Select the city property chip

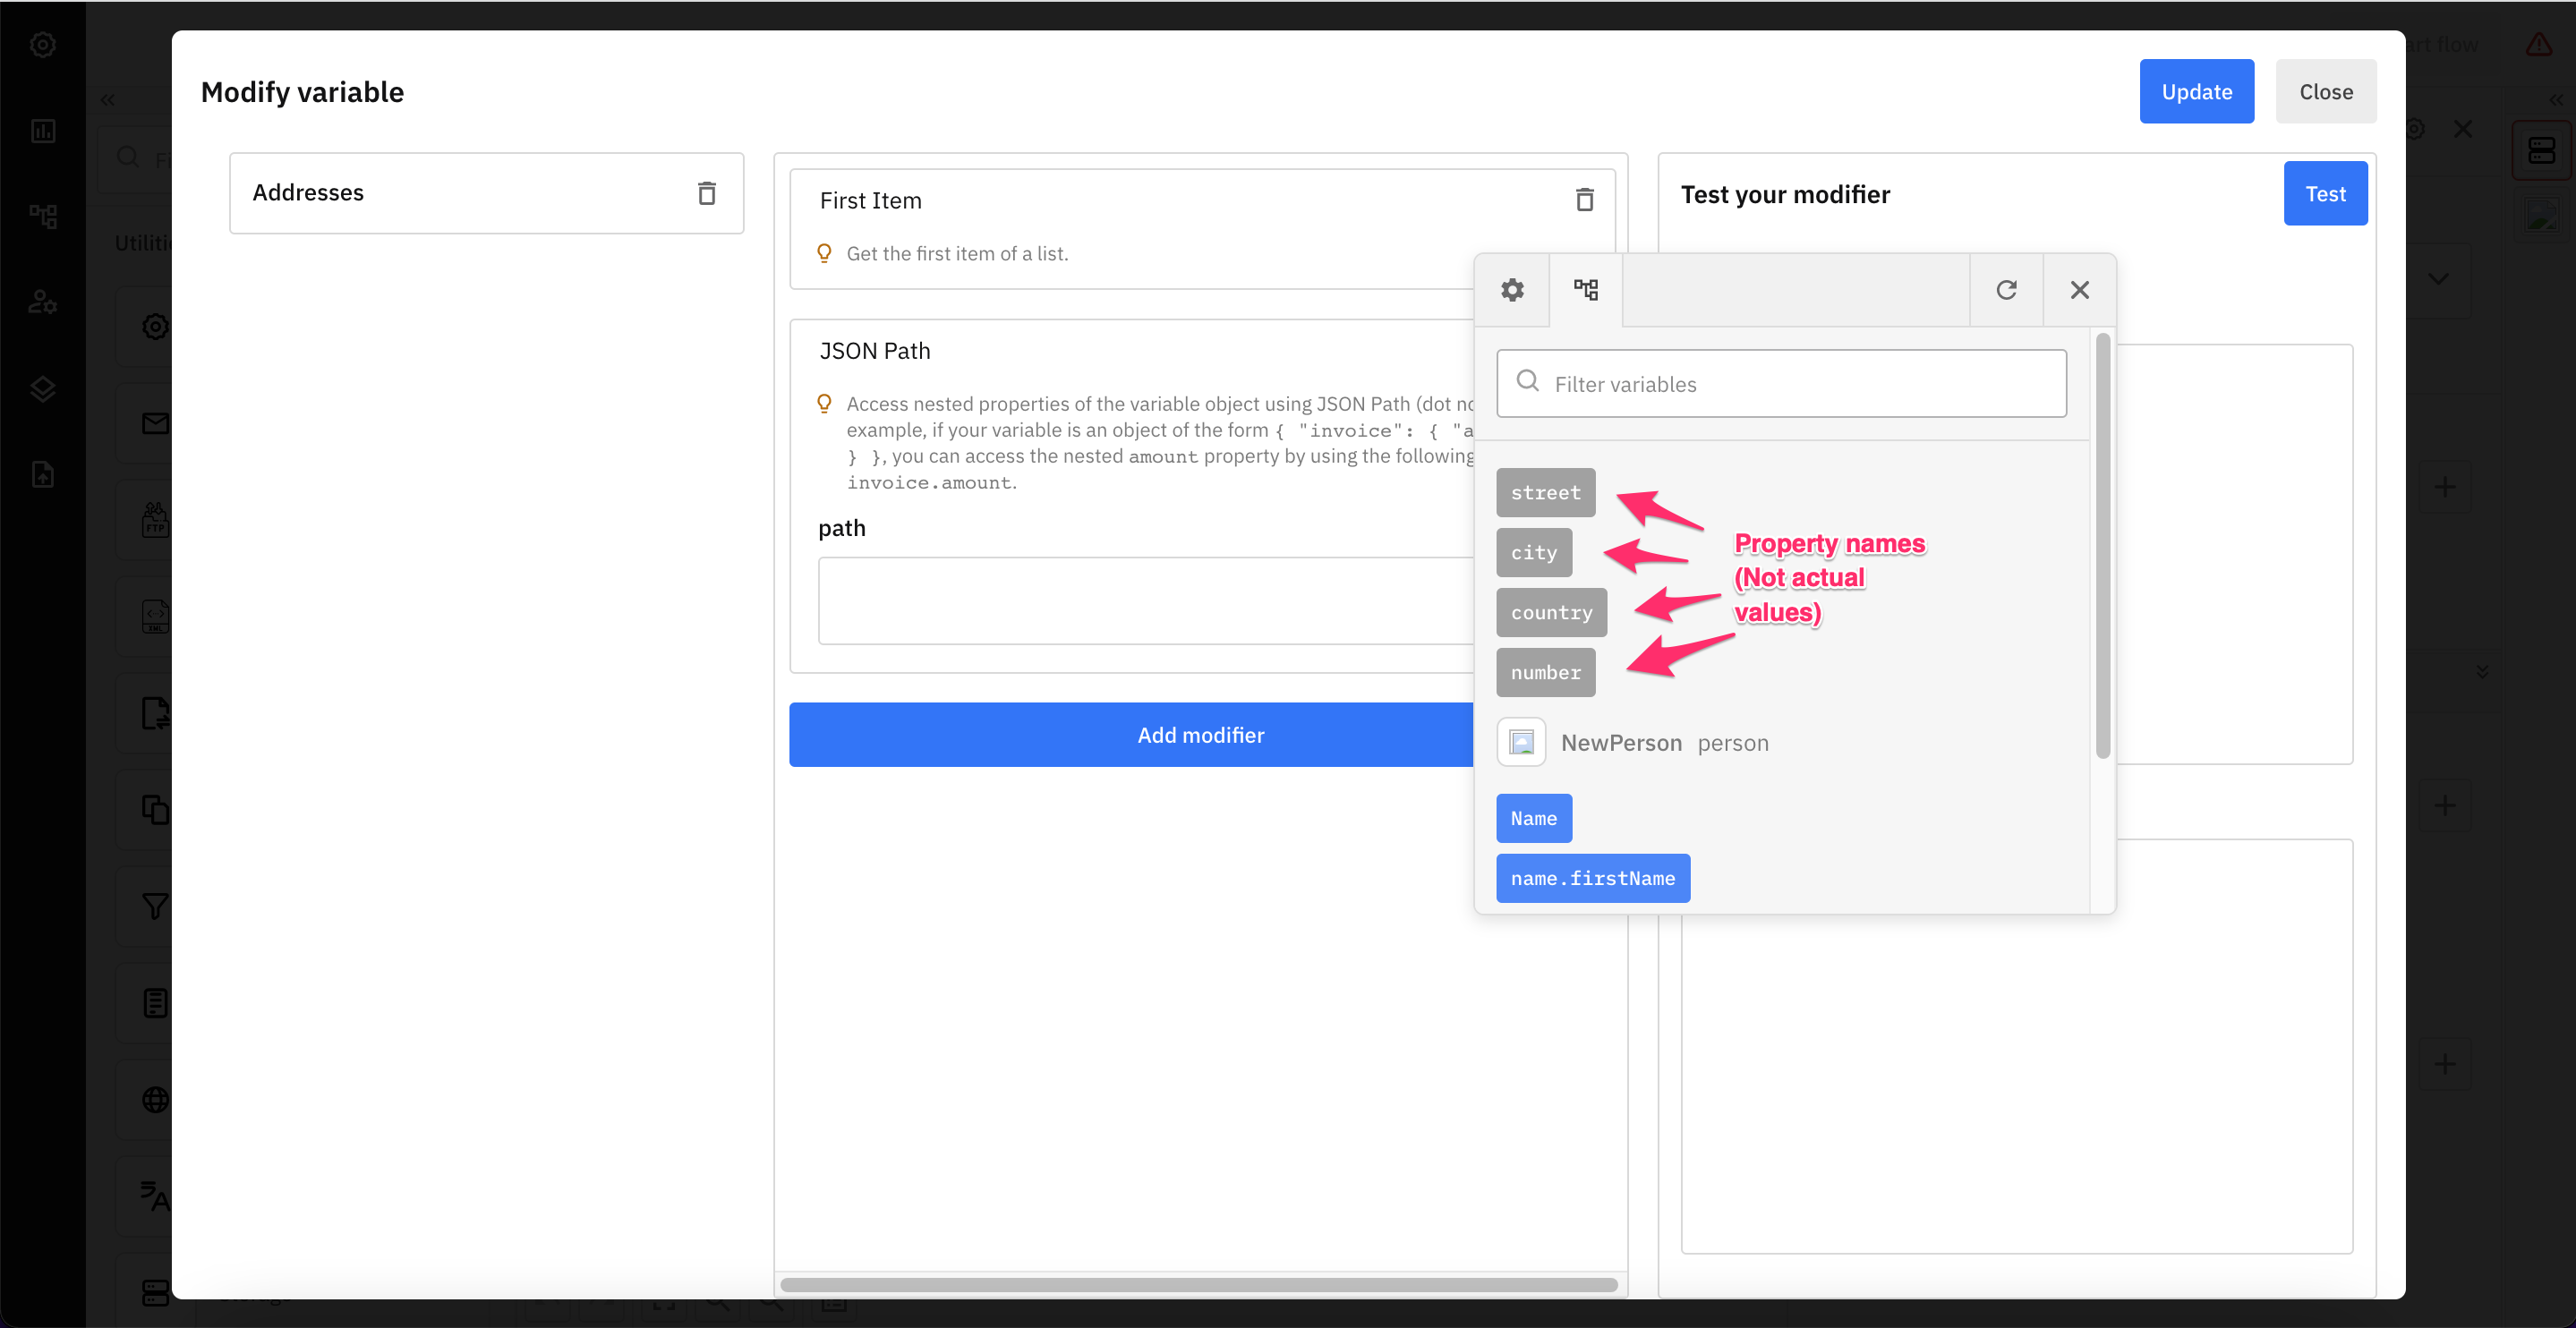tap(1533, 553)
